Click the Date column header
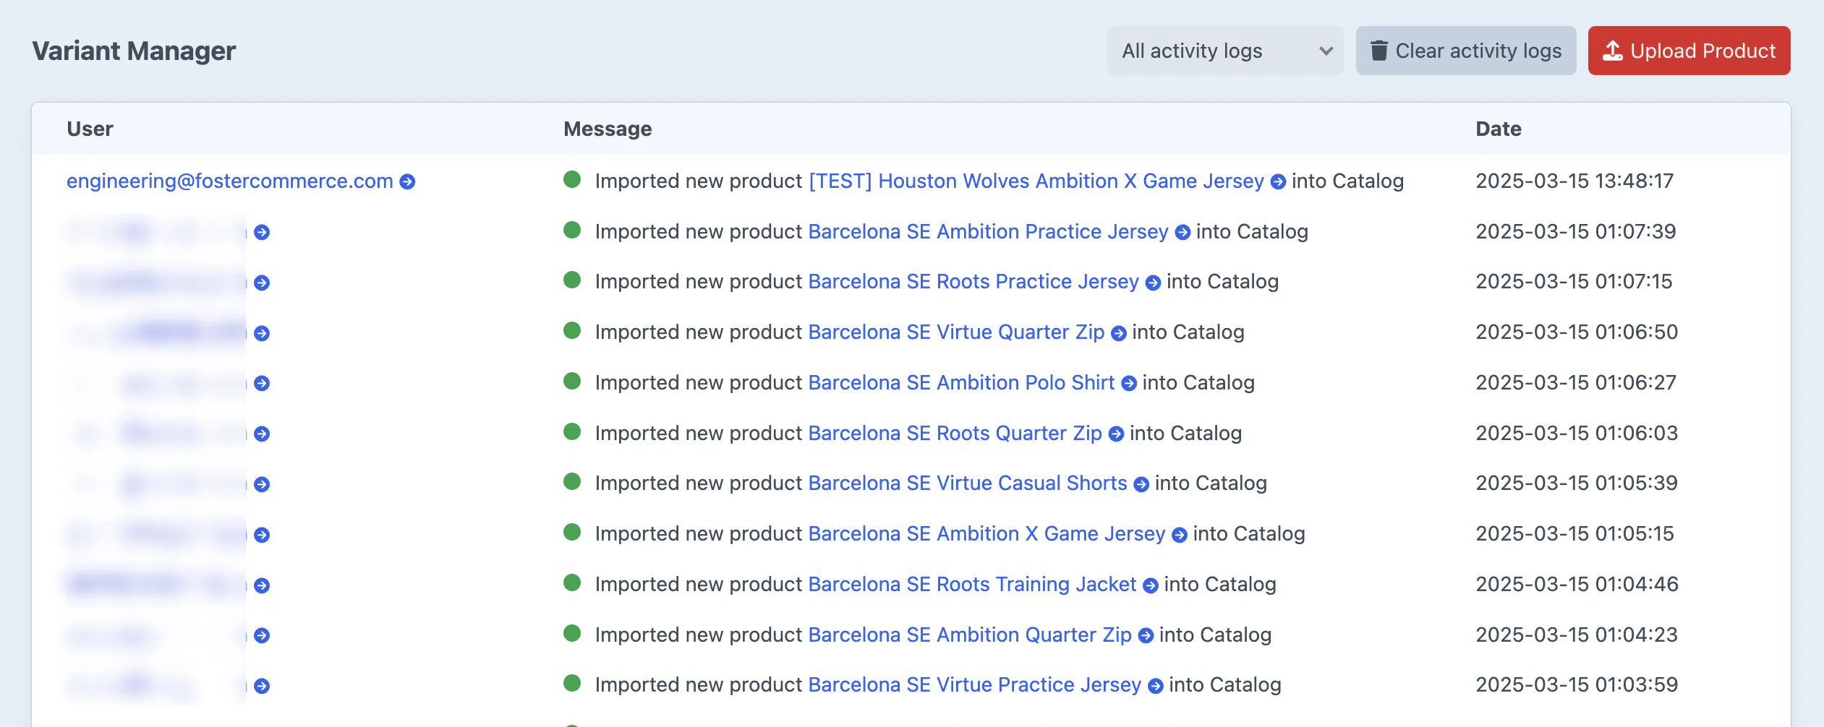The height and width of the screenshot is (727, 1824). [1498, 129]
